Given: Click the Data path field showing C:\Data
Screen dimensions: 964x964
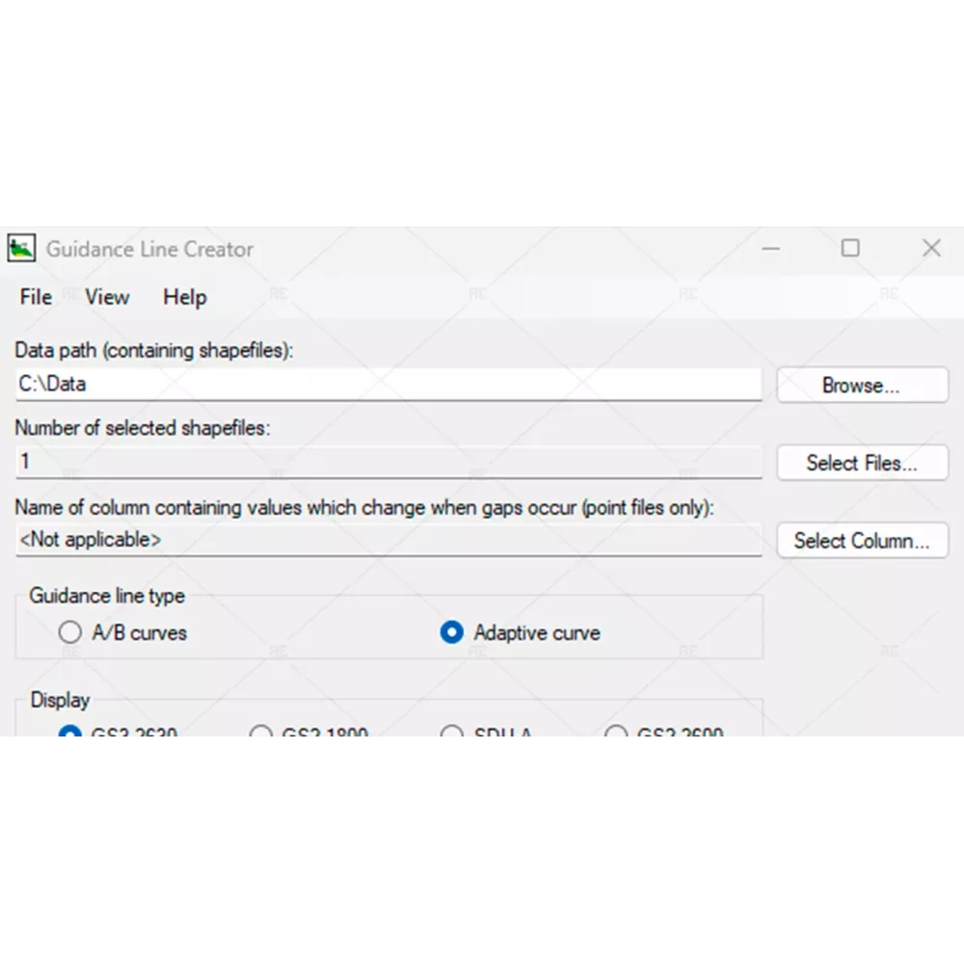Looking at the screenshot, I should point(388,385).
